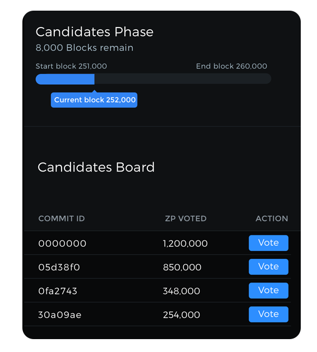The image size is (317, 352).
Task: Click the 850,000 ZP voted value
Action: [182, 267]
